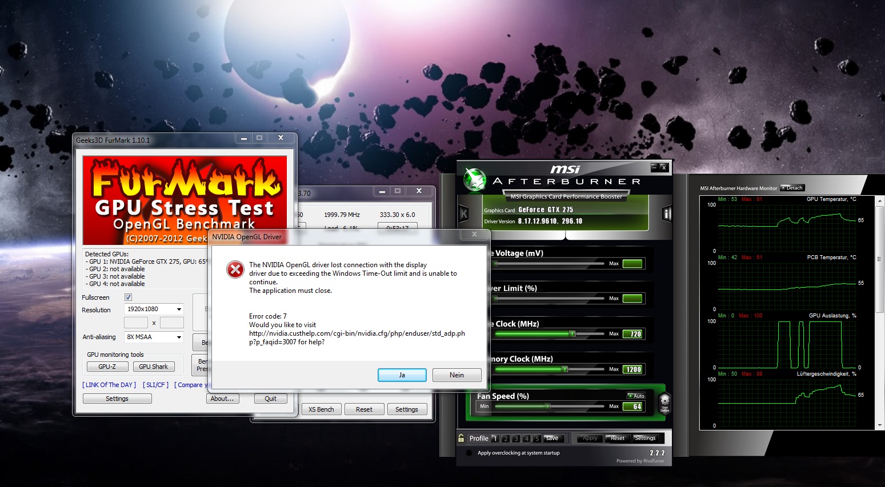Click Graphics Card GeForce GTX 275 text
885x487 pixels.
[528, 210]
